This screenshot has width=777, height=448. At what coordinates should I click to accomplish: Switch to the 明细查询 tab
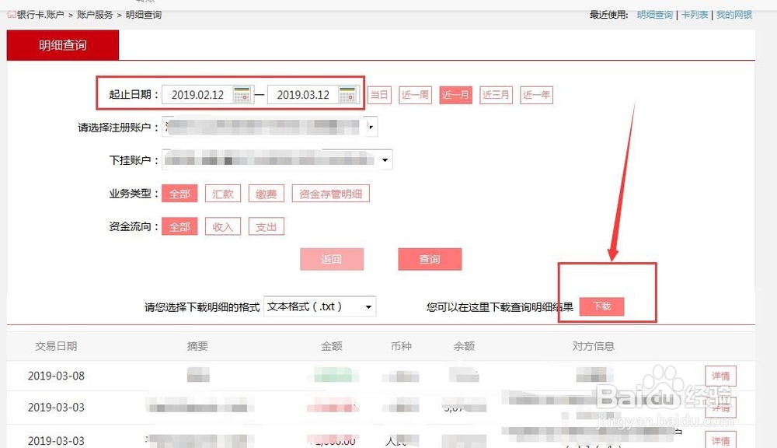tap(62, 45)
